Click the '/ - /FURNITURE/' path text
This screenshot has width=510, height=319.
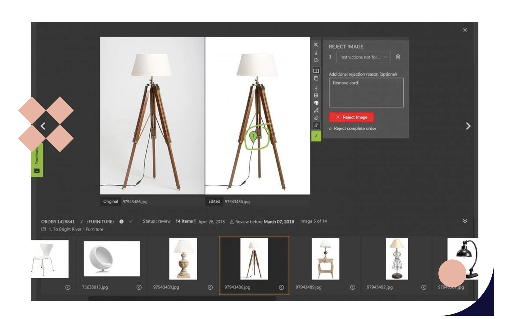click(x=97, y=222)
